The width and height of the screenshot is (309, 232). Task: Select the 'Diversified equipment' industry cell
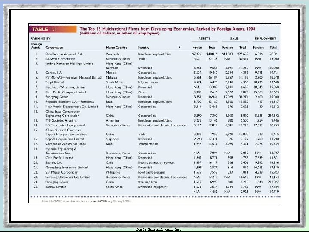153,187
